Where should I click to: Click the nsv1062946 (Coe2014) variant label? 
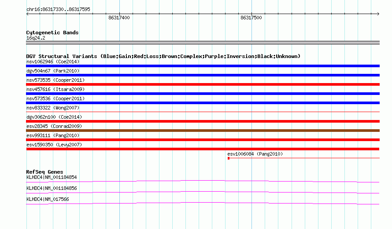coord(53,62)
